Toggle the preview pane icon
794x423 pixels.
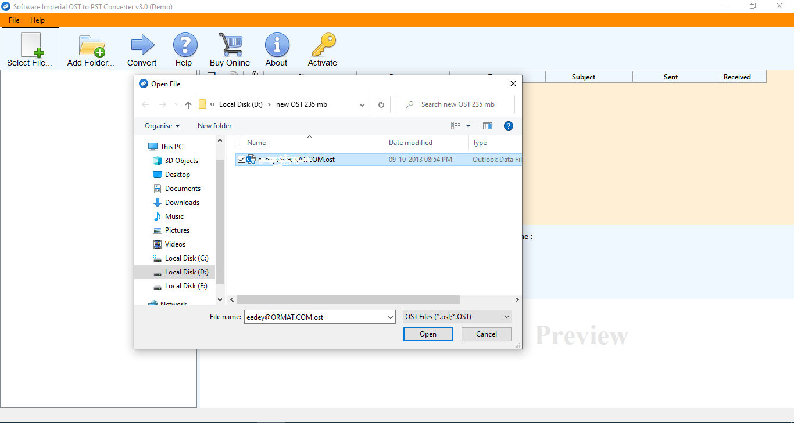click(488, 126)
